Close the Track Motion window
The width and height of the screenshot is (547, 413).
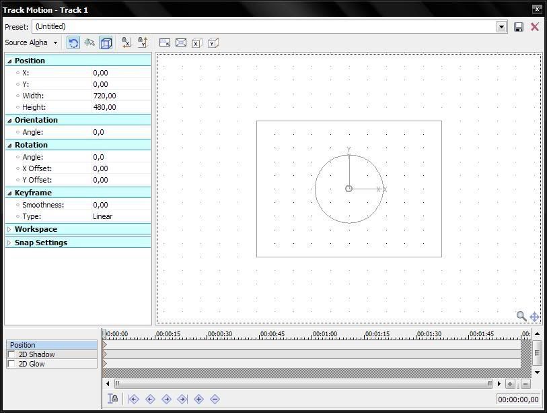[x=537, y=9]
